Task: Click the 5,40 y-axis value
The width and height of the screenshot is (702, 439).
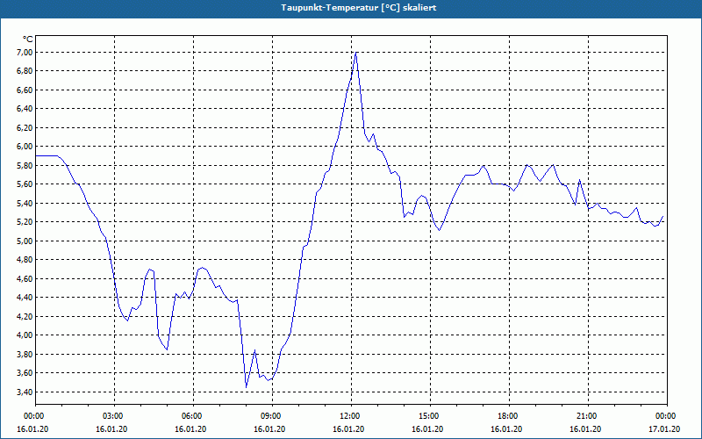Action: pyautogui.click(x=26, y=204)
